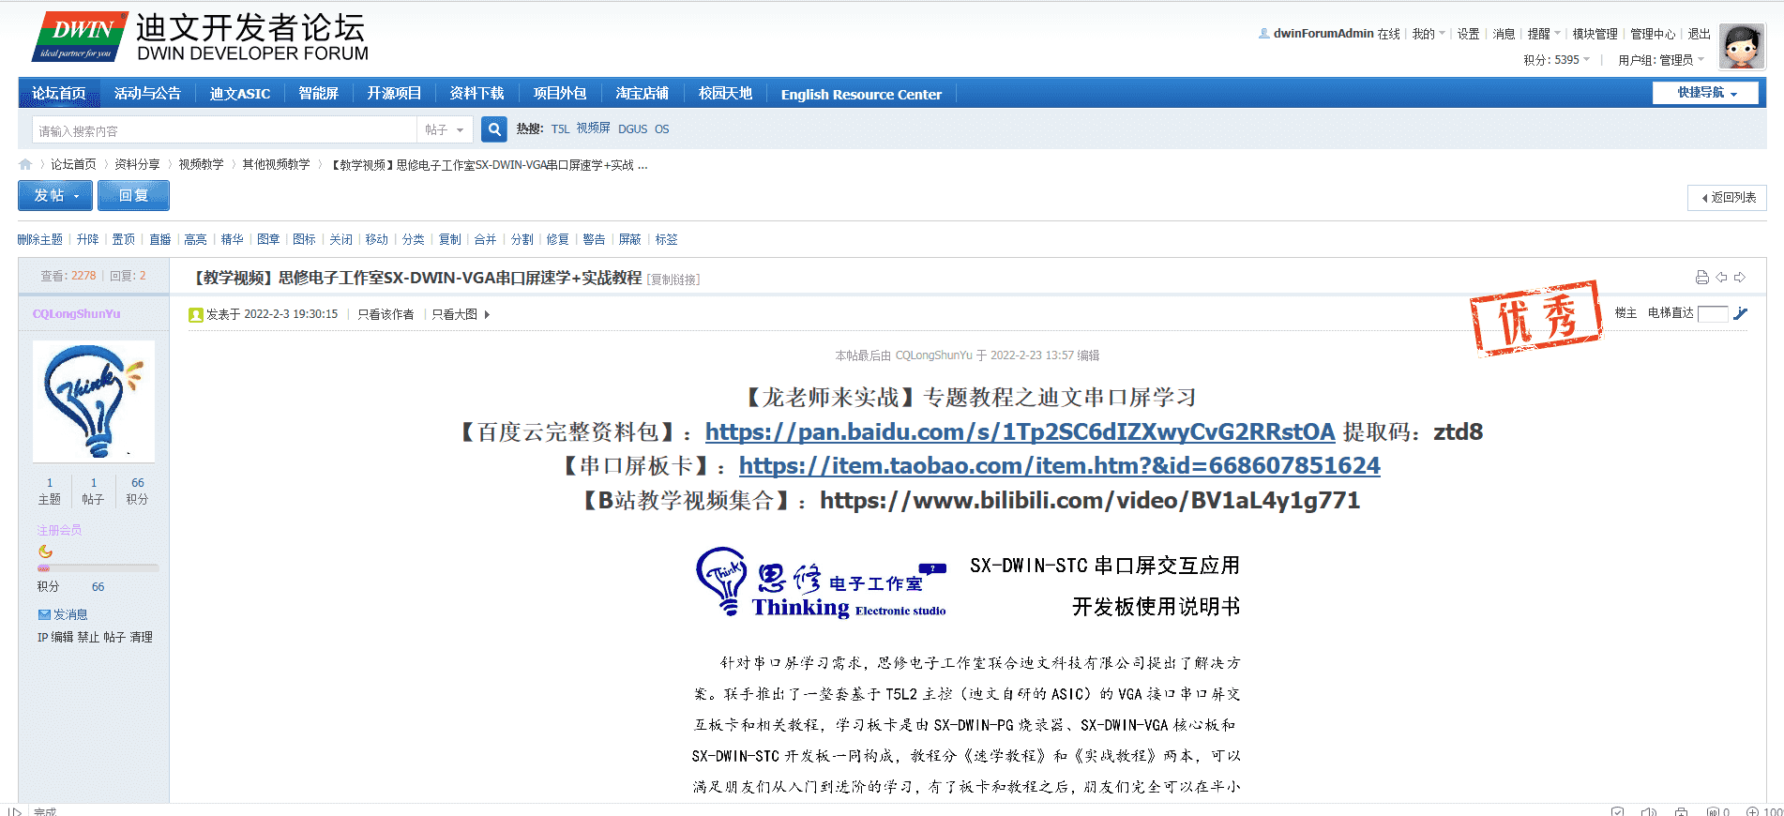Screen dimensions: 1784x816
Task: Click the DWIN forum logo
Action: pyautogui.click(x=201, y=38)
